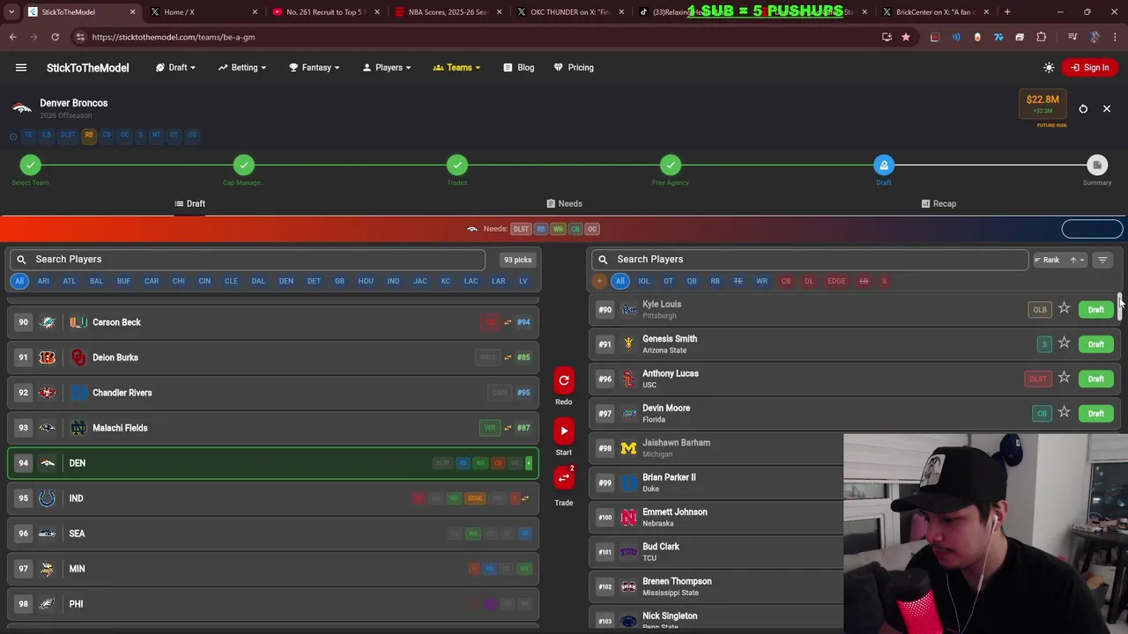The image size is (1128, 634).
Task: Switch to the Recap tab
Action: [x=939, y=203]
